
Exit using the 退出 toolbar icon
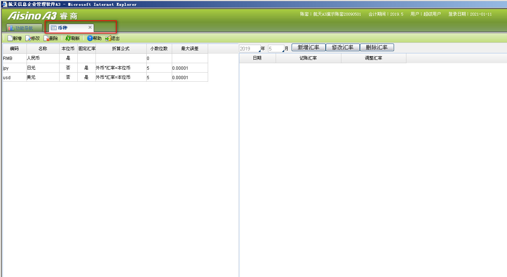pyautogui.click(x=108, y=38)
